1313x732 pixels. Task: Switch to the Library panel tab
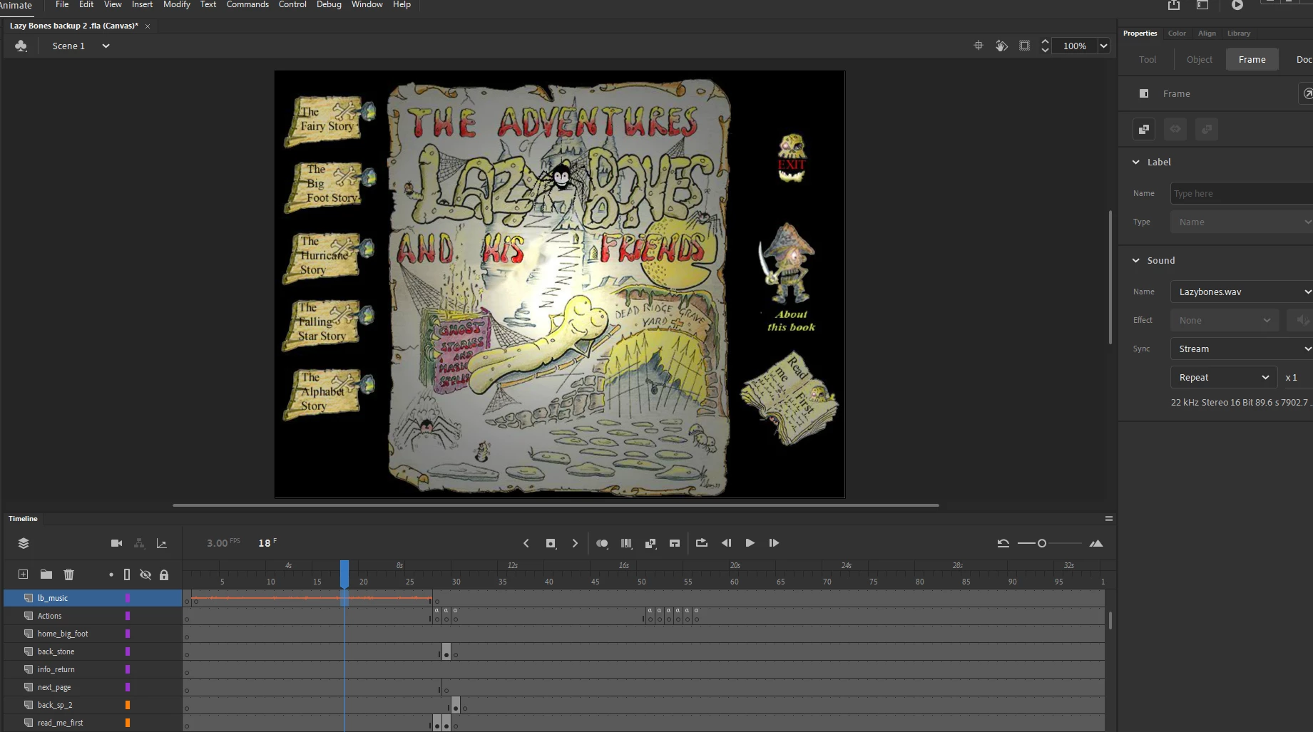point(1239,33)
